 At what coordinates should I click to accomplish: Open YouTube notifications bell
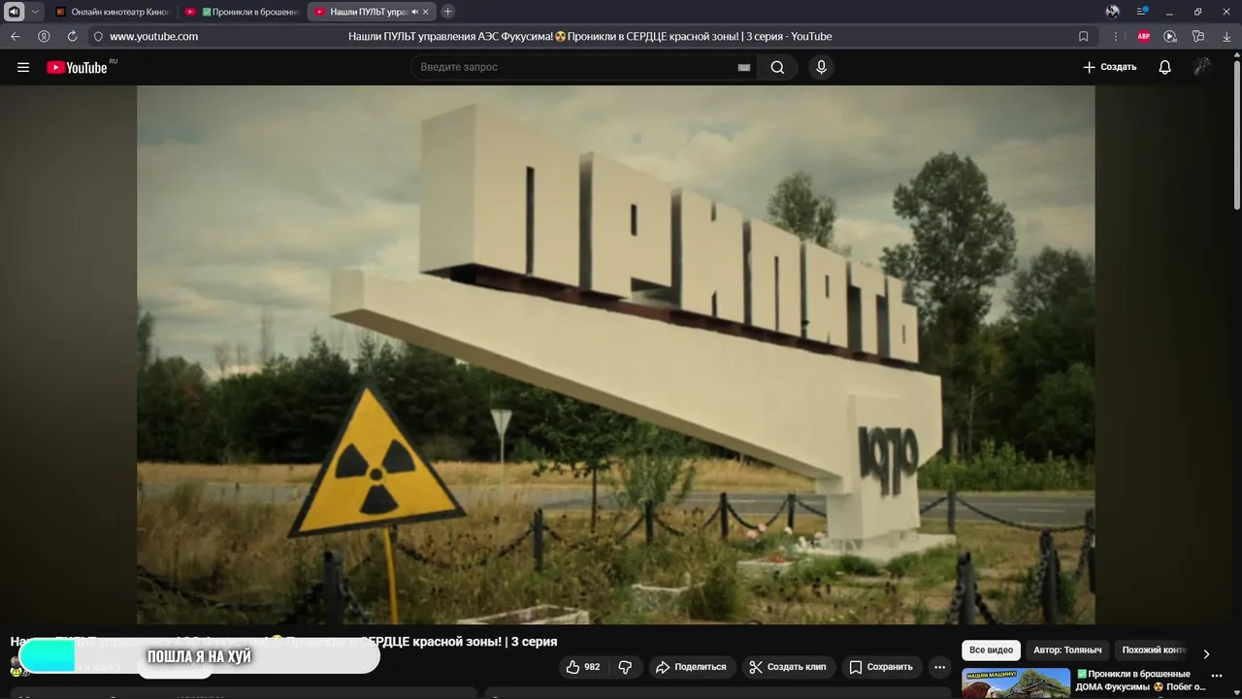1165,67
